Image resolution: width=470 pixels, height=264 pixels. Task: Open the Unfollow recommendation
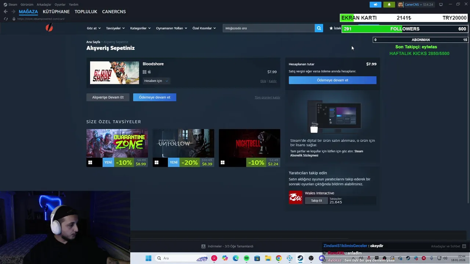(x=183, y=148)
